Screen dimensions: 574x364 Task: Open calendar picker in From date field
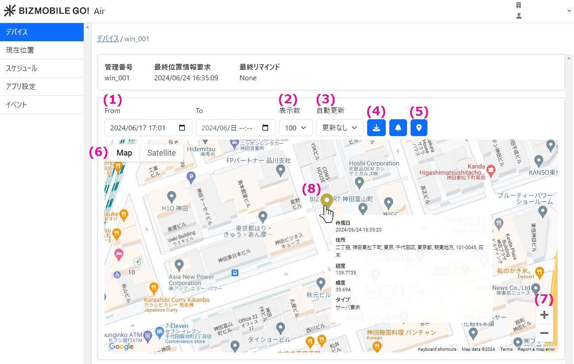(x=182, y=128)
